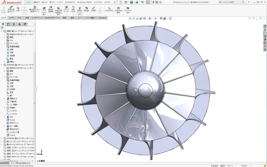Toggle the pin icon beside the menu bar
Image resolution: width=267 pixels, height=167 pixels.
pyautogui.click(x=115, y=2)
